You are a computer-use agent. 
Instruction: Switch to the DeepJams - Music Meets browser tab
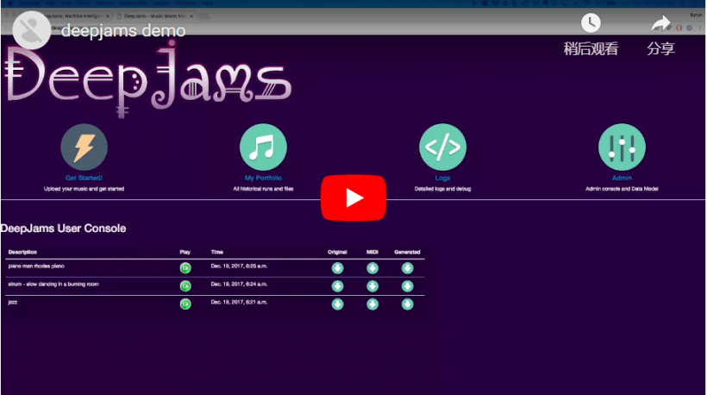(x=155, y=16)
